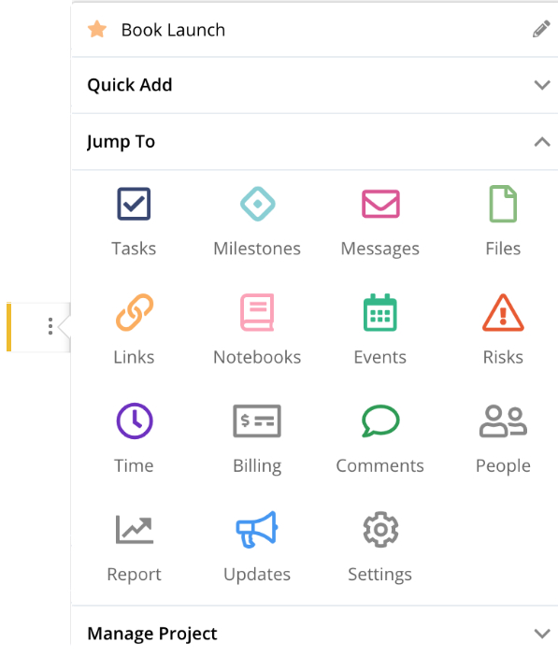This screenshot has width=558, height=656.
Task: Go to the Billing section
Action: tap(257, 439)
